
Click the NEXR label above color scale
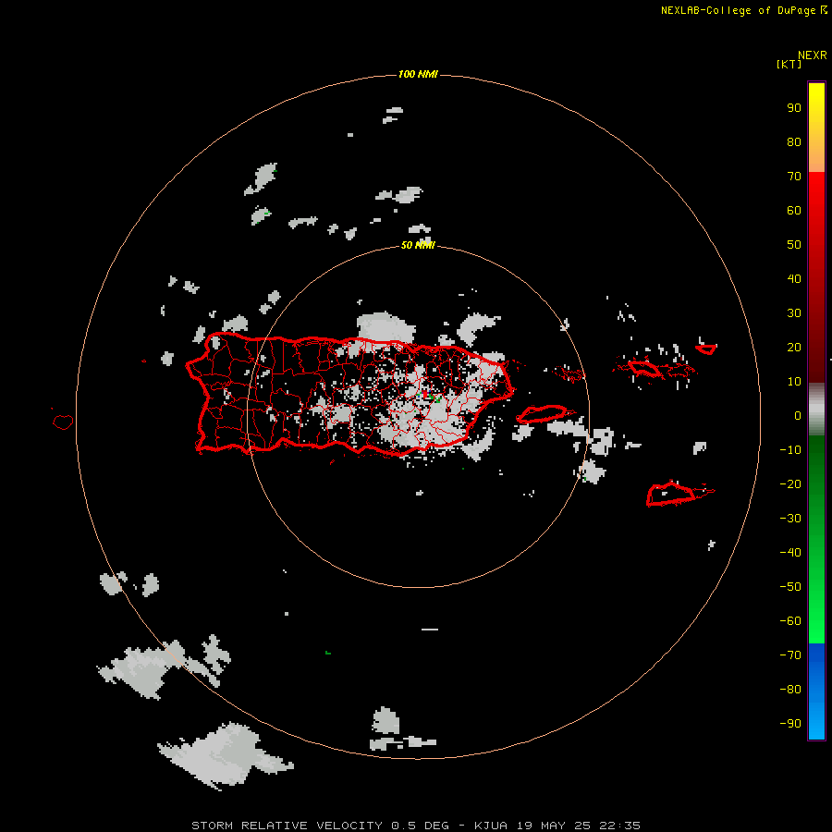pos(813,55)
